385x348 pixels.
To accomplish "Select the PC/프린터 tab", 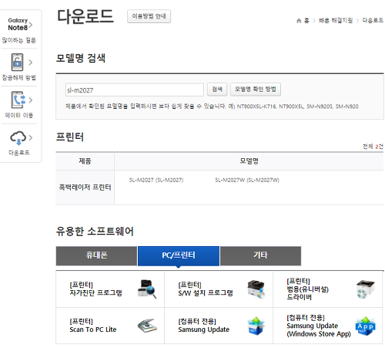I will point(179,255).
